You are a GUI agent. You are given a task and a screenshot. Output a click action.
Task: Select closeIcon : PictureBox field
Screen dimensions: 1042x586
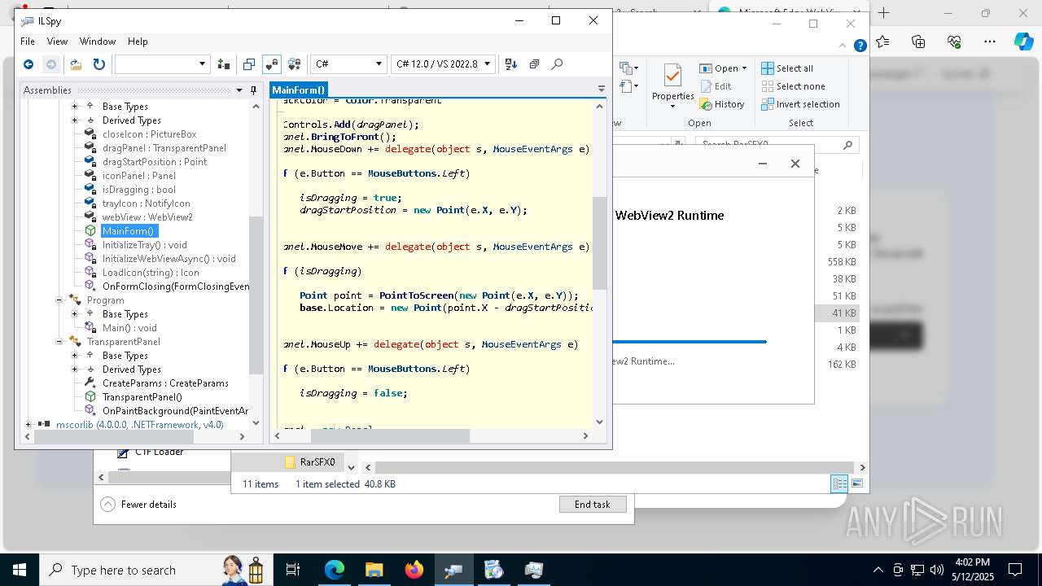pos(149,134)
